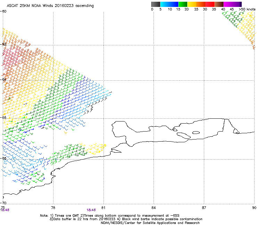
Task: Pick the yellow 20-25 knots legend segment
Action: pyautogui.click(x=192, y=4)
